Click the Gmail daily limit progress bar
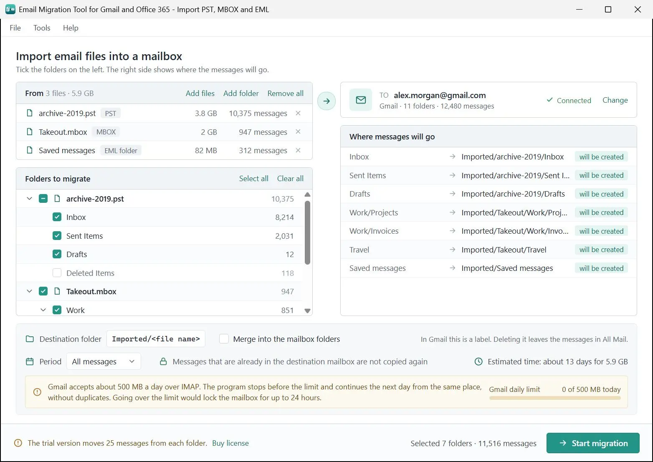This screenshot has width=653, height=462. tap(555, 398)
